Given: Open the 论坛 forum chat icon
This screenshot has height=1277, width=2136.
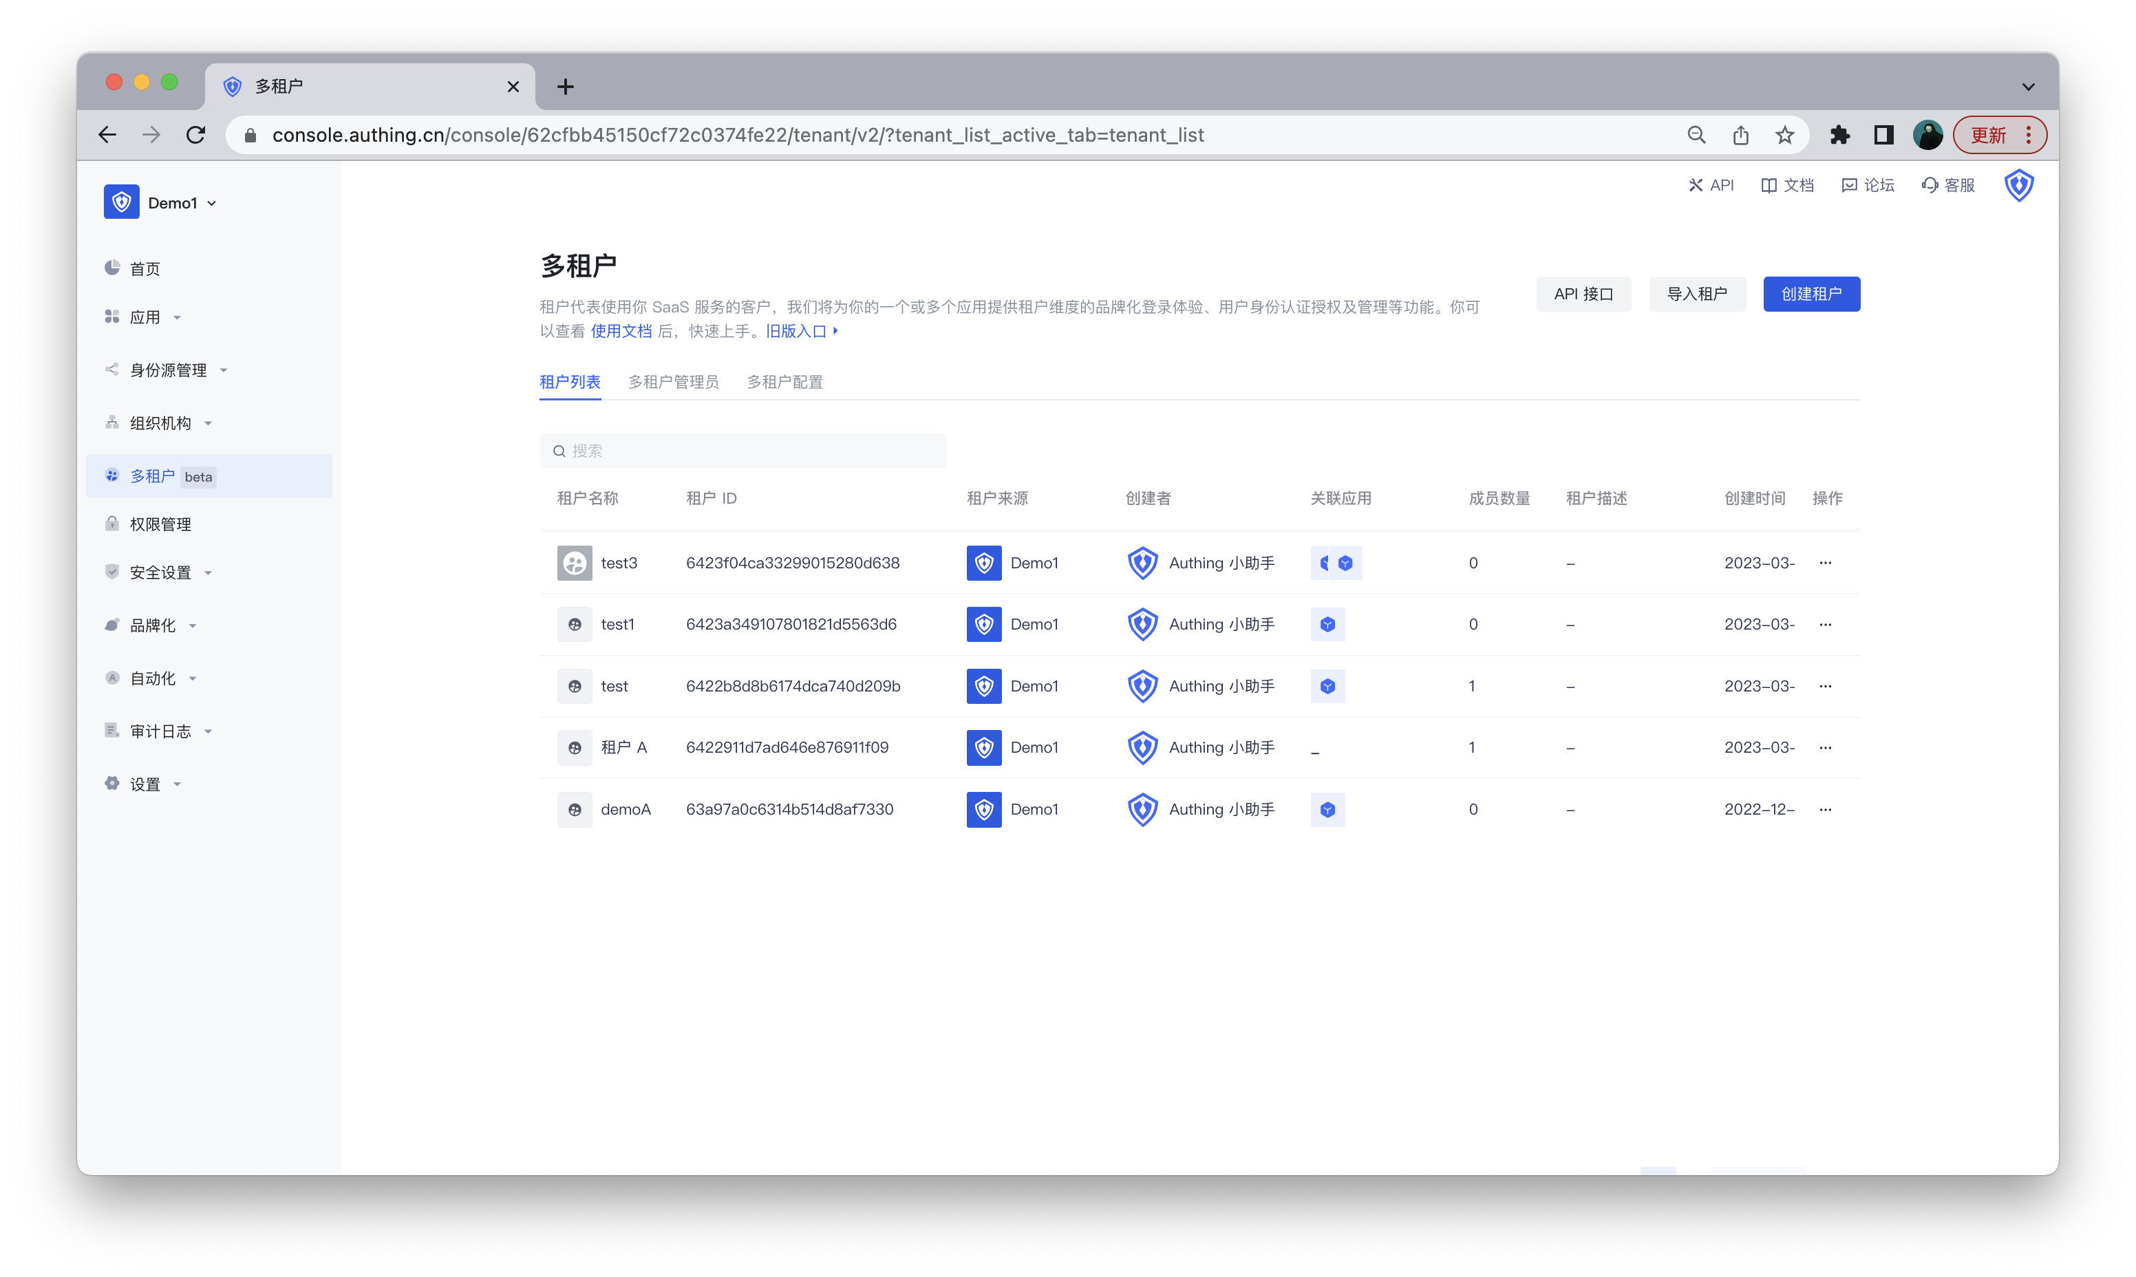Looking at the screenshot, I should [1848, 185].
